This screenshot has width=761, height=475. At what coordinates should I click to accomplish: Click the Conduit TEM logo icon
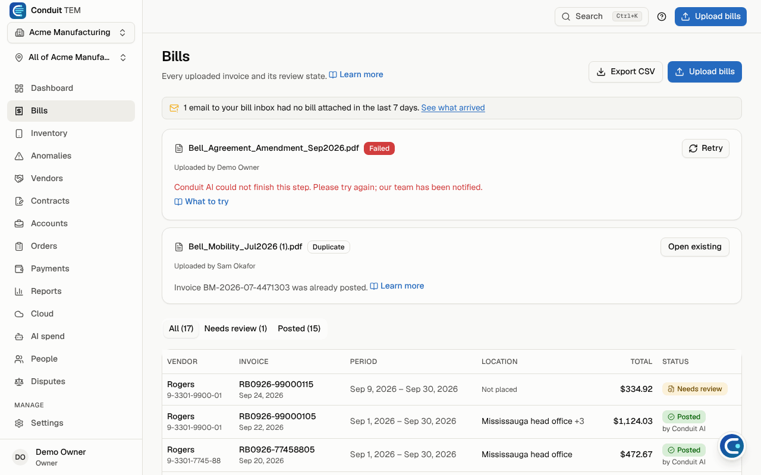pos(18,10)
